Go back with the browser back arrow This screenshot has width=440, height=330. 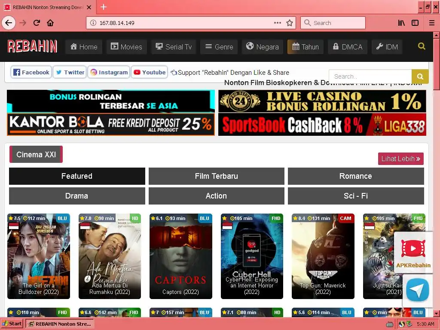click(x=9, y=23)
